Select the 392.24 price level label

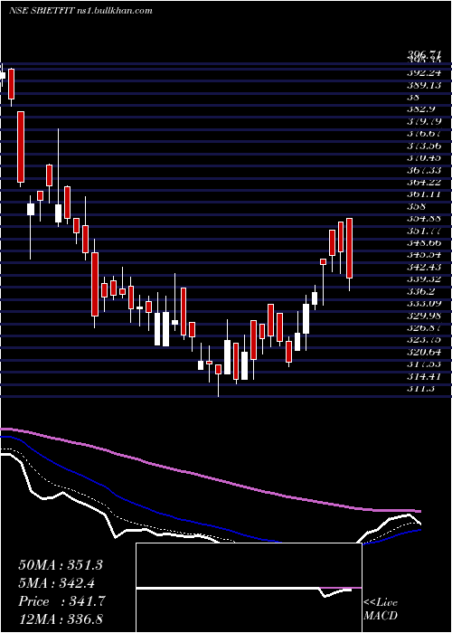point(423,72)
